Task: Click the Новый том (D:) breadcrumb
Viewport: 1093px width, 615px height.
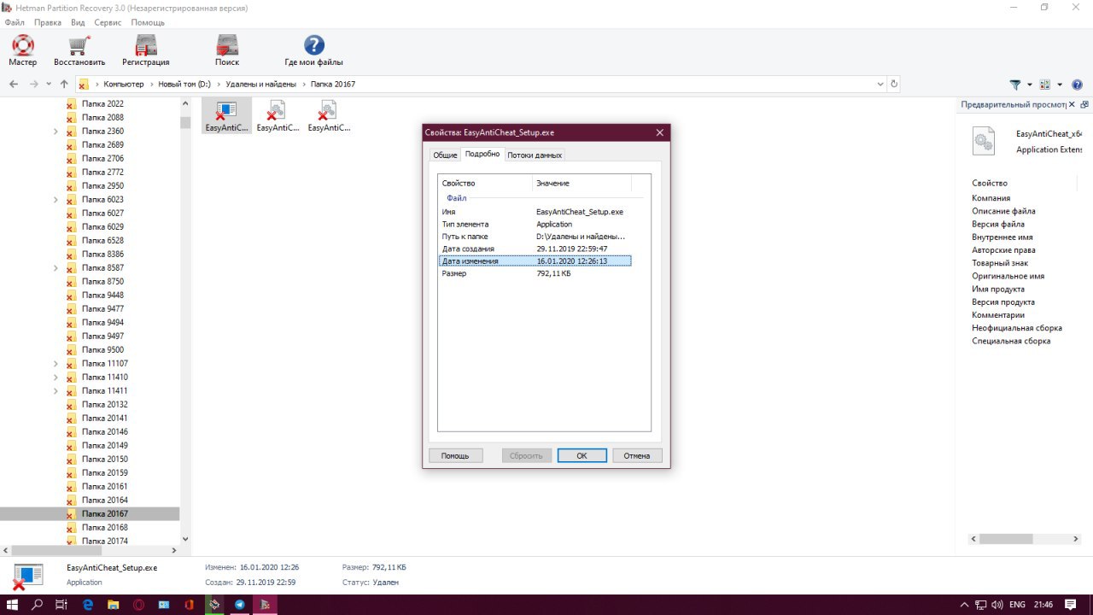Action: (x=184, y=85)
